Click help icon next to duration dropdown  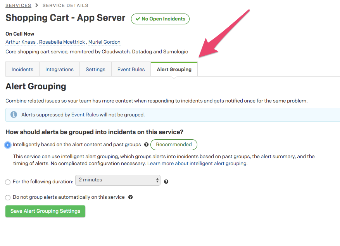(x=166, y=181)
